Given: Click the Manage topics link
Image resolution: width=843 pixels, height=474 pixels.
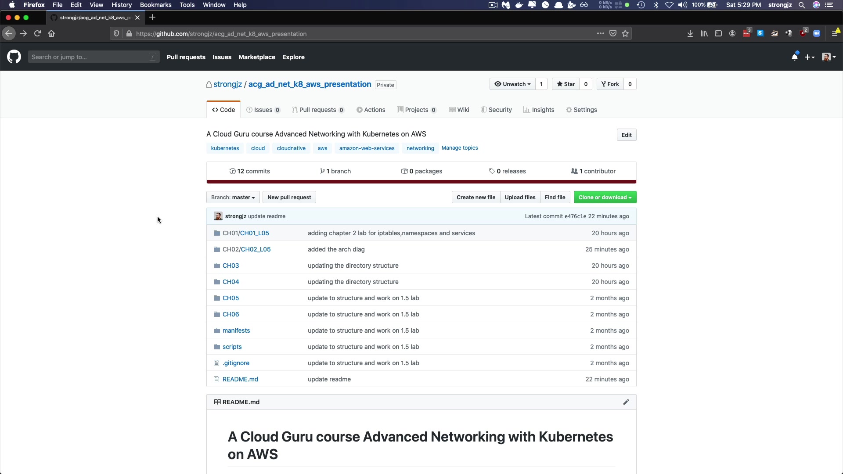Looking at the screenshot, I should coord(459,148).
